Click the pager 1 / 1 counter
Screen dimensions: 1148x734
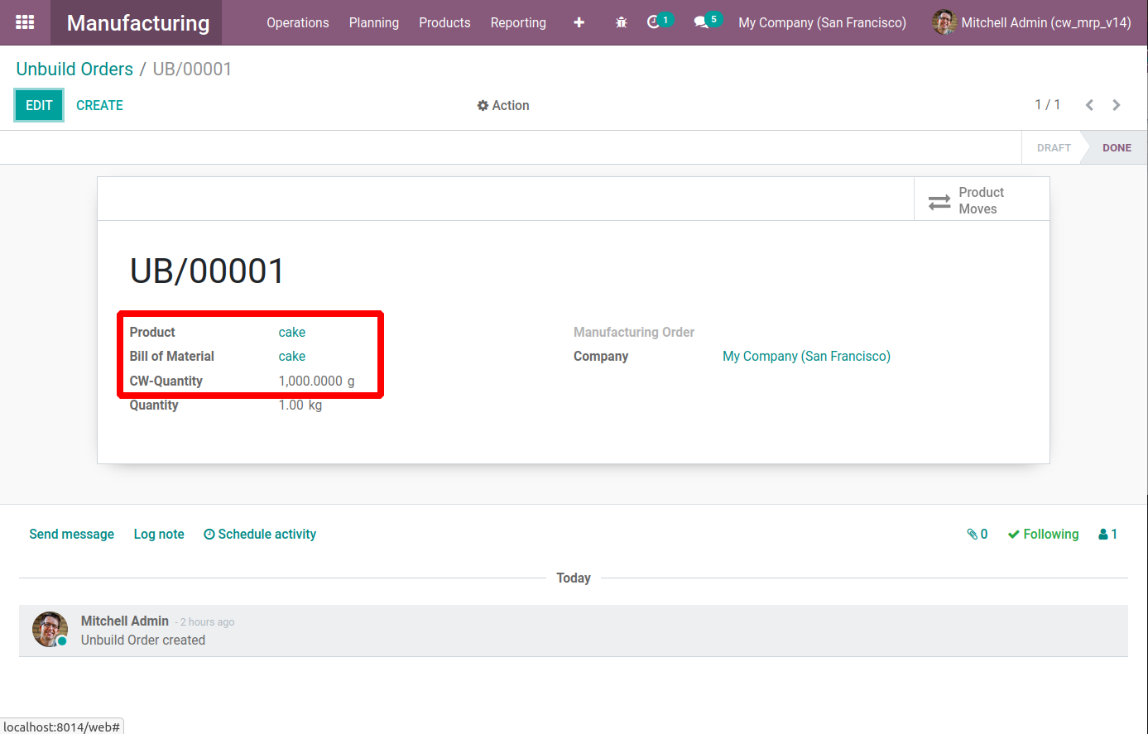(1047, 105)
